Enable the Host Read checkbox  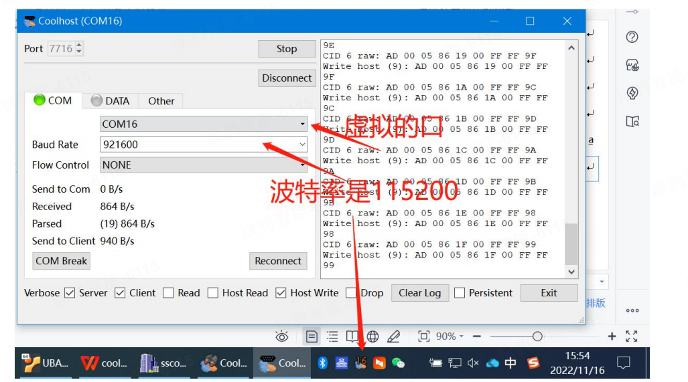[213, 292]
